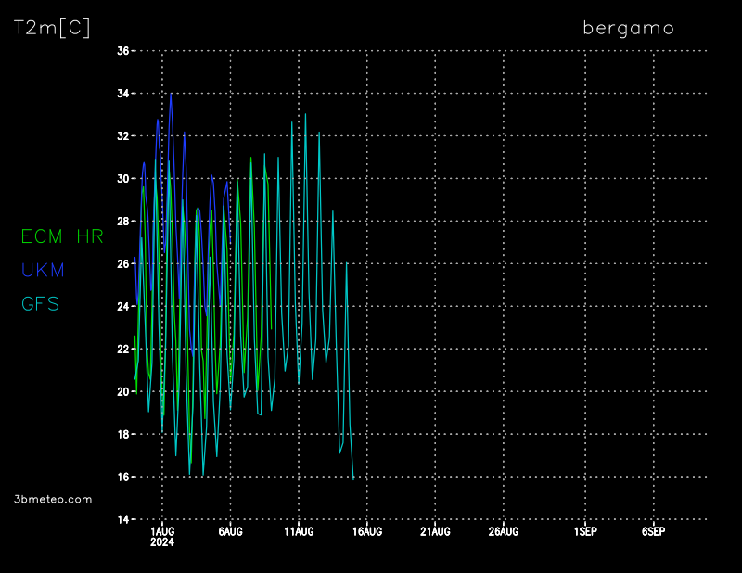This screenshot has width=742, height=573.
Task: Select the 6SEP date axis label
Action: pyautogui.click(x=653, y=531)
